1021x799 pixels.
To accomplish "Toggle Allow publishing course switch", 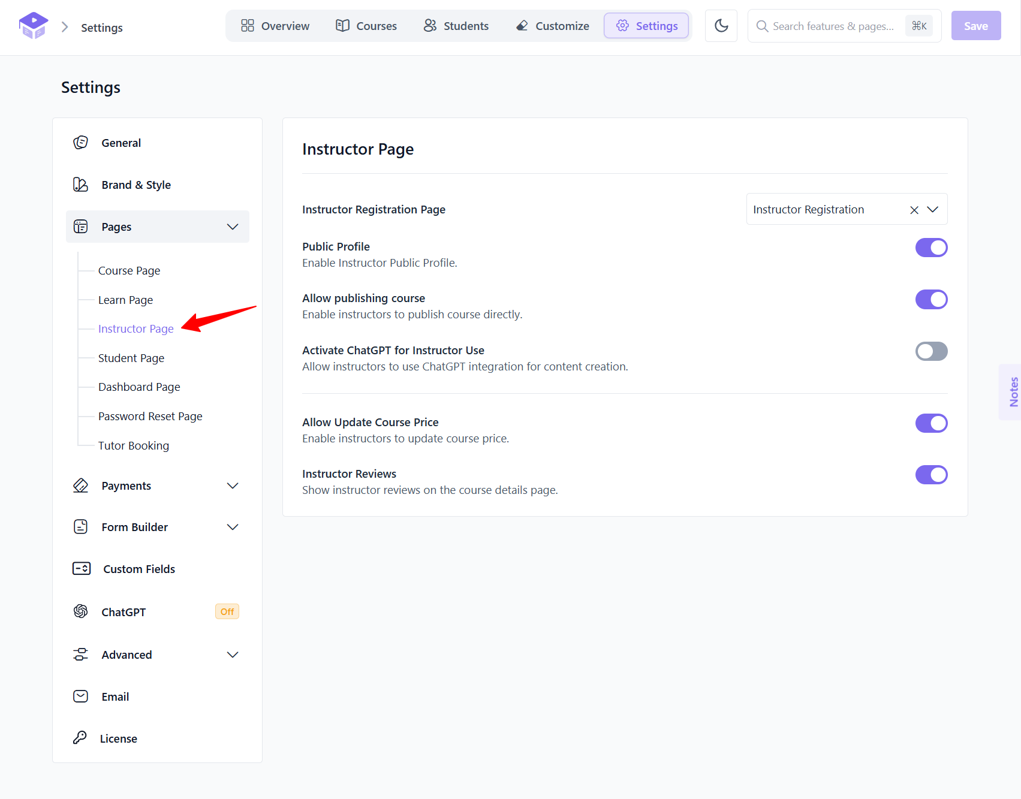I will tap(931, 299).
